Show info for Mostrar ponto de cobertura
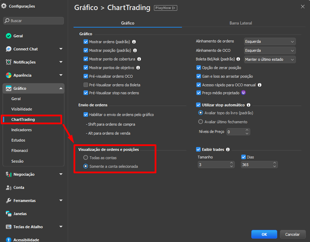 click(x=139, y=59)
